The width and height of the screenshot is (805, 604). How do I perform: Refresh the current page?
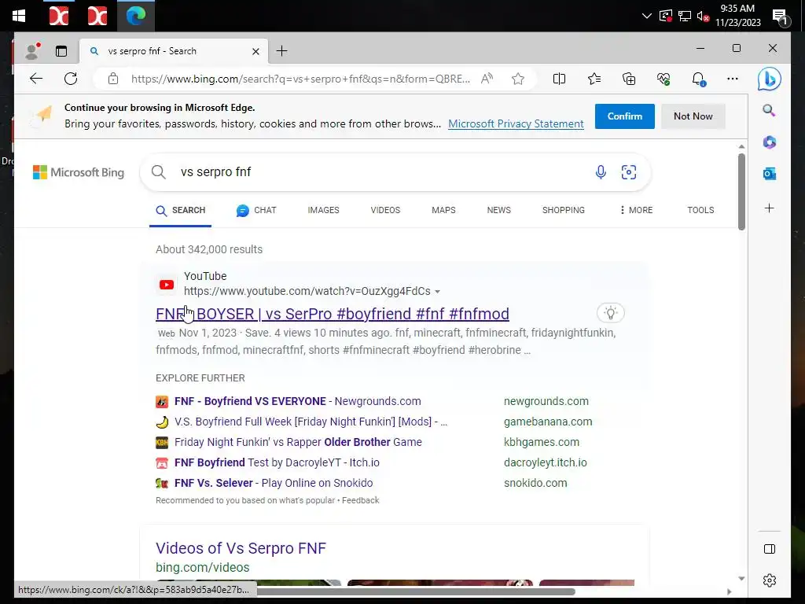pos(71,79)
